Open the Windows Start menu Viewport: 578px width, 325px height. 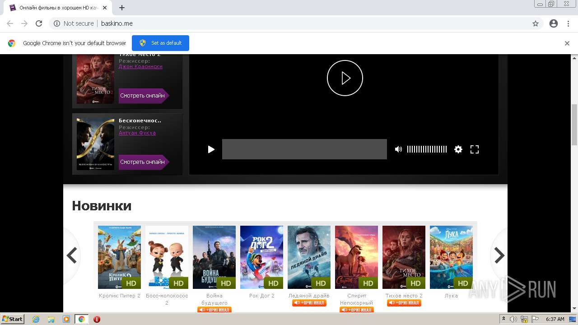coord(13,319)
